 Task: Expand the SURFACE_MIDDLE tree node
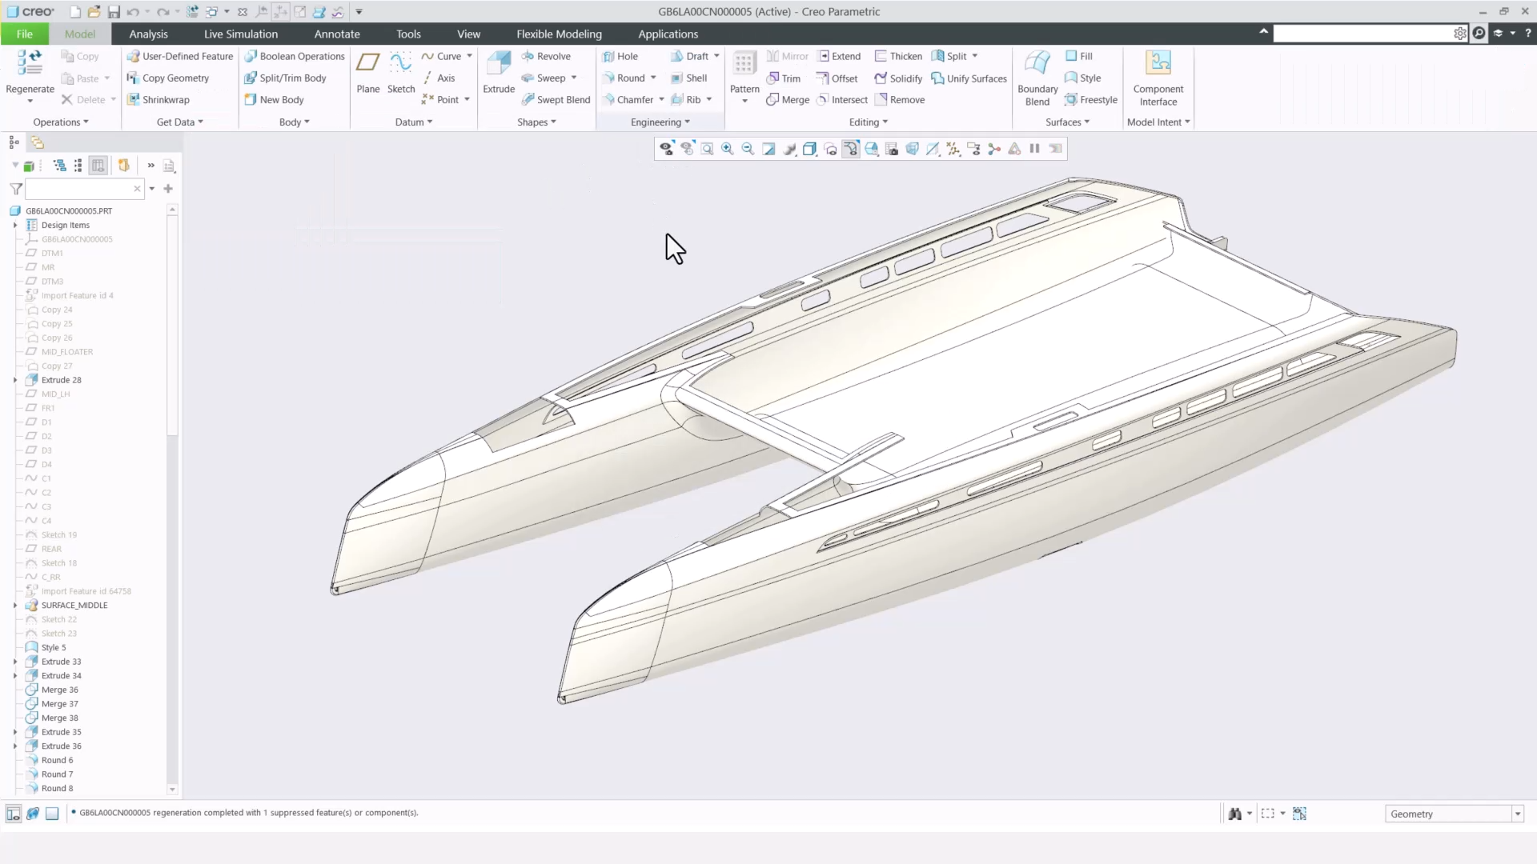(x=15, y=606)
